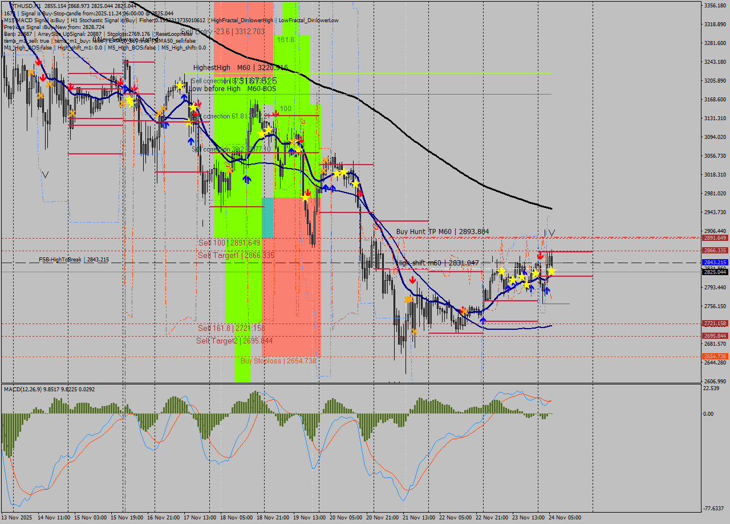Select the red down arrow above the 20 Nov breakdown
The height and width of the screenshot is (524, 730).
[412, 280]
